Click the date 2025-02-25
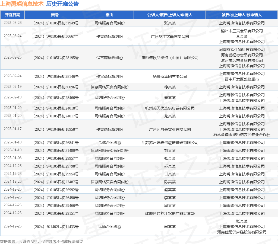Screen dimensions: 278x244 pos(12,57)
